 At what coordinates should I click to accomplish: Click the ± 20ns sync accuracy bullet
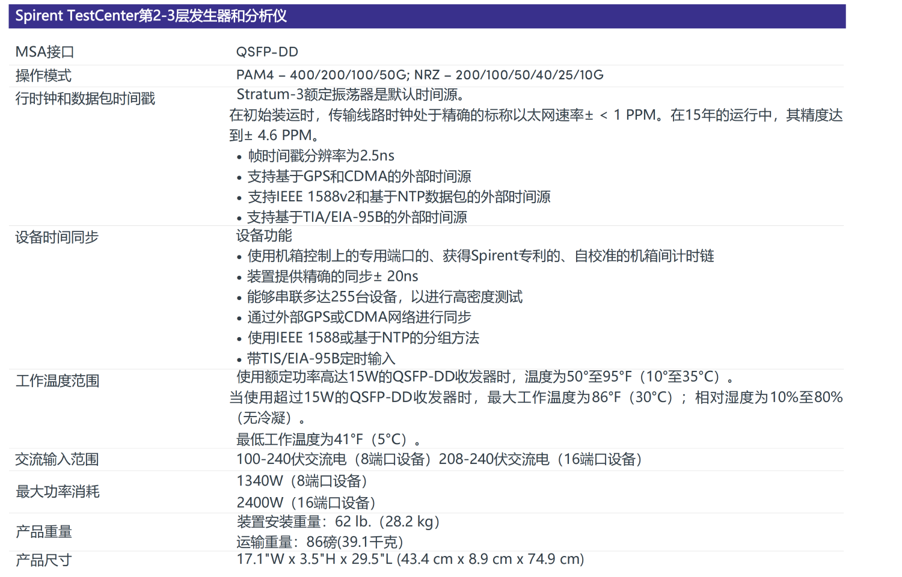coord(333,276)
